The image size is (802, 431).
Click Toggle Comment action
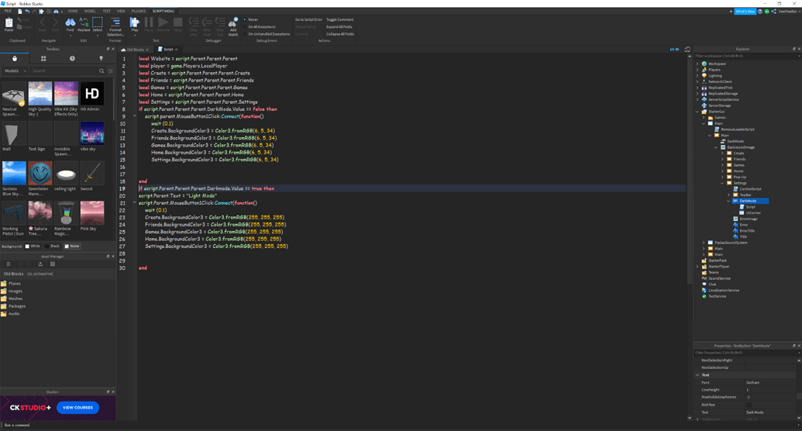(340, 19)
